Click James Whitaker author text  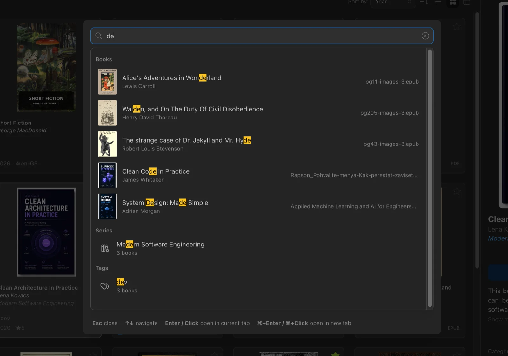coord(143,180)
